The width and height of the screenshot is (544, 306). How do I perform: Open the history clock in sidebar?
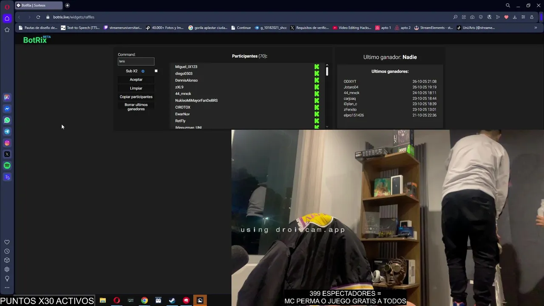(x=7, y=251)
